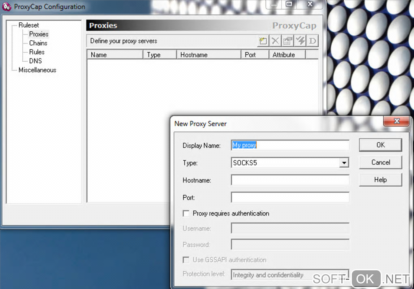Focus the Display Name field
Screen dimensions: 414x289
click(x=290, y=145)
